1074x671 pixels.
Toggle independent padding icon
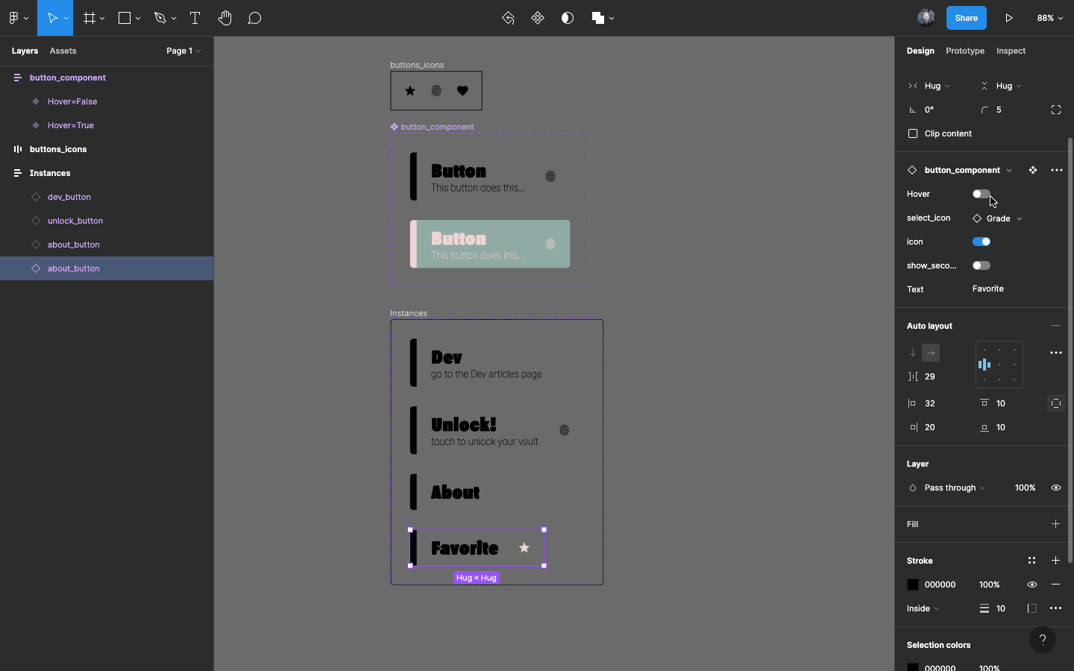click(x=1056, y=403)
